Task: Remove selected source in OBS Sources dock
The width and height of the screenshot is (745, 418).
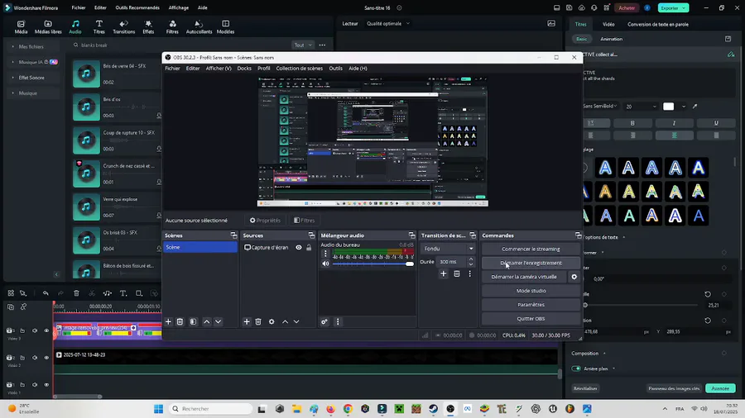Action: tap(258, 322)
